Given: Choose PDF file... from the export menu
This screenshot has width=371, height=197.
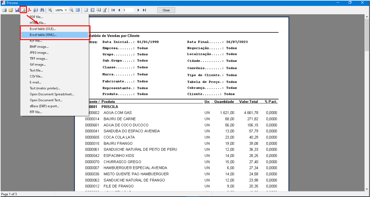Looking at the screenshot, I should coord(36,17).
